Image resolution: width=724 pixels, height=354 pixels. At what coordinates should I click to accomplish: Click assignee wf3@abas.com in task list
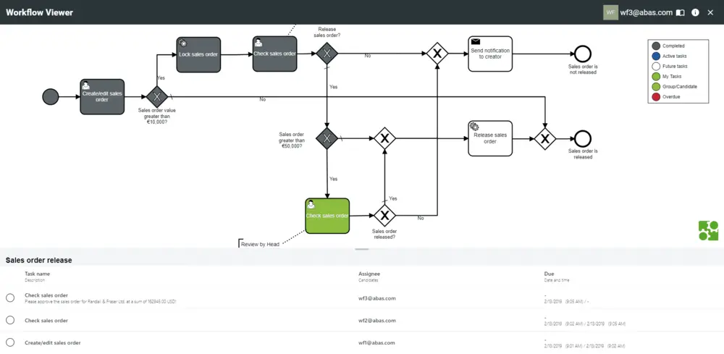point(377,298)
